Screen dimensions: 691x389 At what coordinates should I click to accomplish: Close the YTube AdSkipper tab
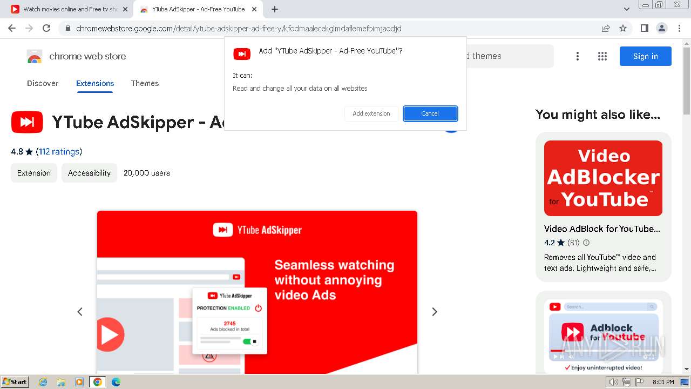pos(254,9)
